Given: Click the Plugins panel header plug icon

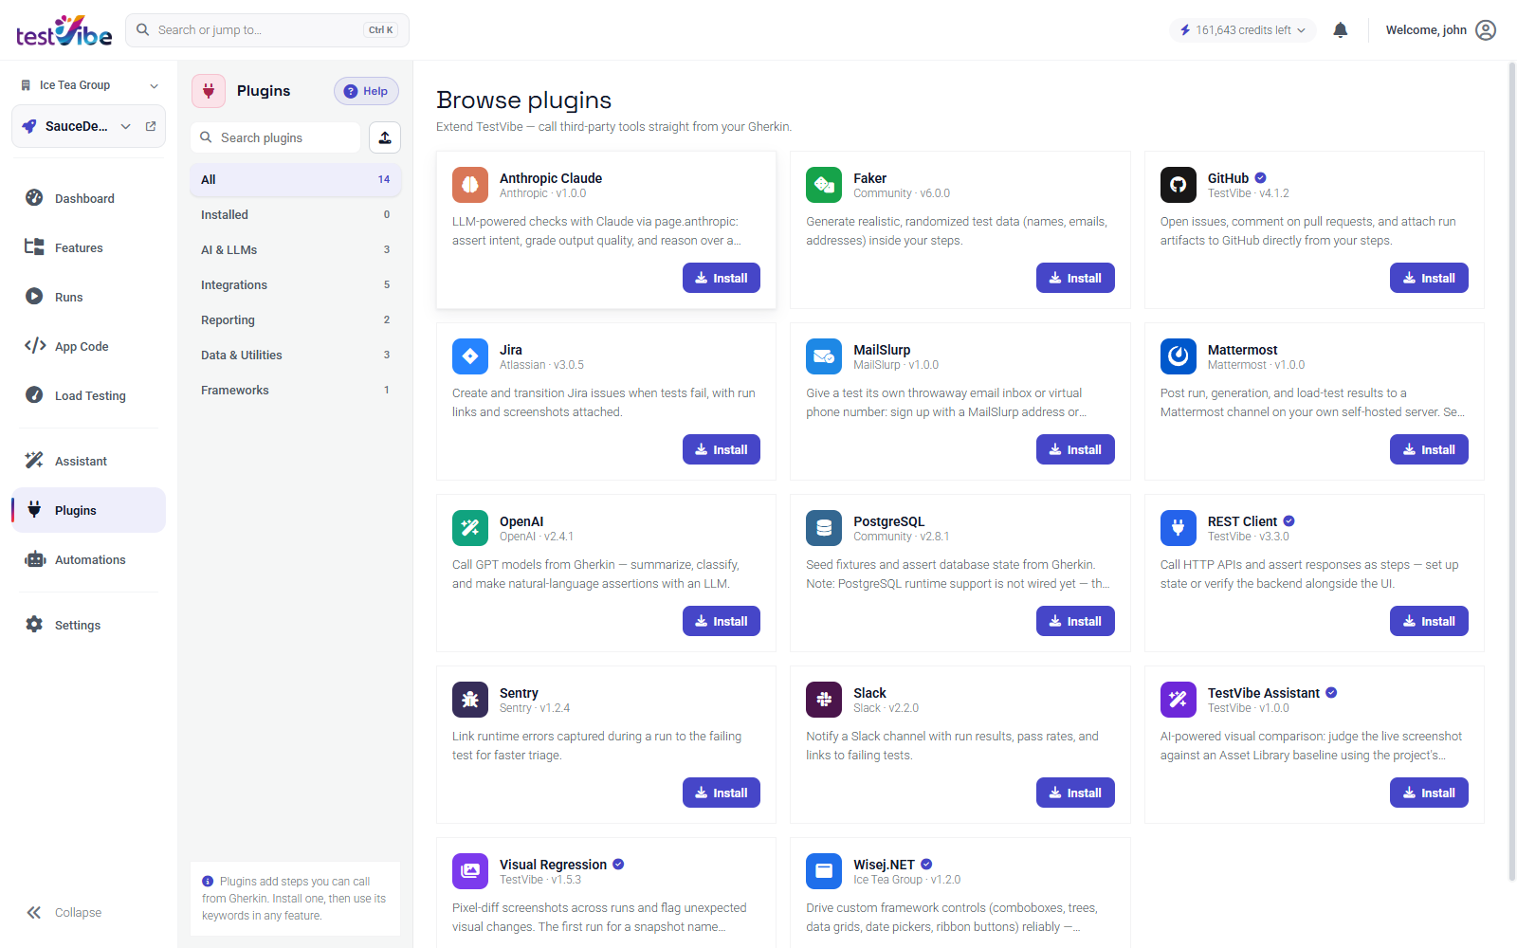Looking at the screenshot, I should click(x=209, y=91).
